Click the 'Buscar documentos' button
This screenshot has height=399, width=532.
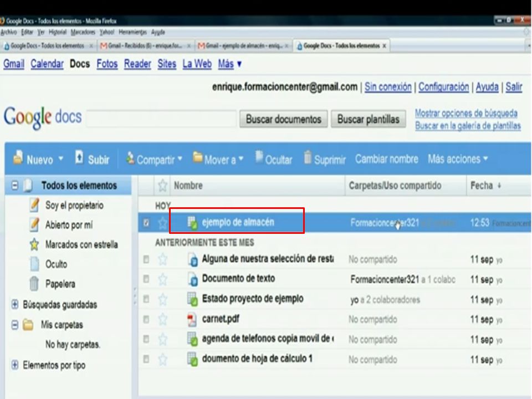pyautogui.click(x=284, y=119)
